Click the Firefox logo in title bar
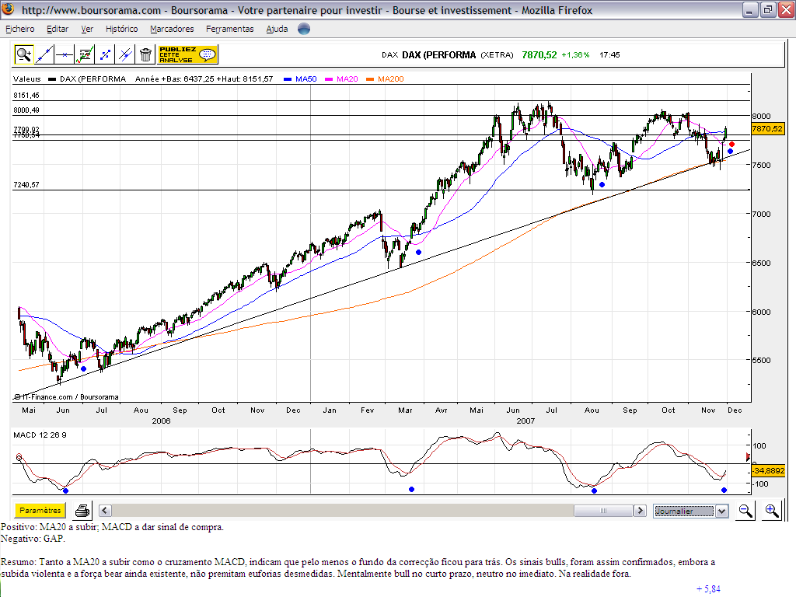796x597 pixels. pyautogui.click(x=9, y=9)
